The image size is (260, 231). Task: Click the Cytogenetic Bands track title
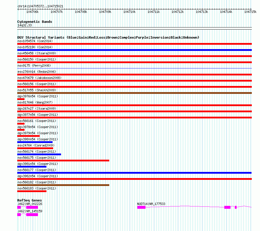coord(35,22)
